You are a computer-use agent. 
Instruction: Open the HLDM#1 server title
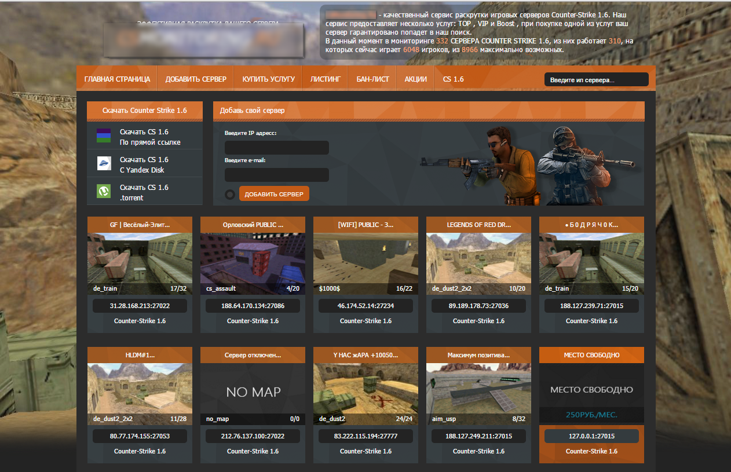coord(140,355)
